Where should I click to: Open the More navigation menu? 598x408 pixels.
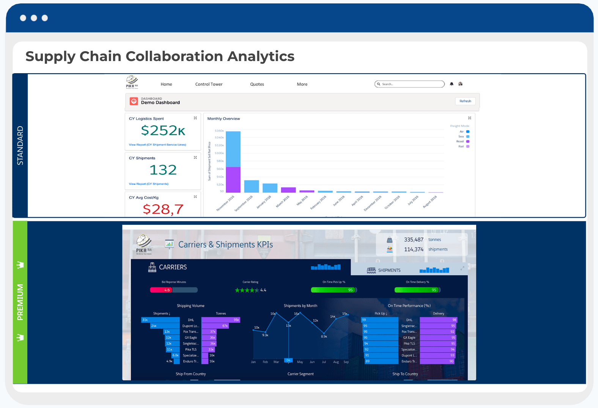pyautogui.click(x=302, y=84)
